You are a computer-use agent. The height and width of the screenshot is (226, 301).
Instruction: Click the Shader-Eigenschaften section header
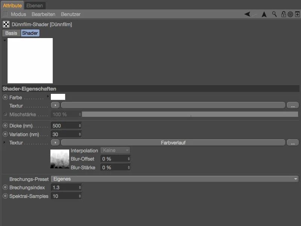coord(150,89)
